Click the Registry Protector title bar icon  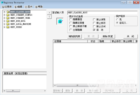[2, 3]
